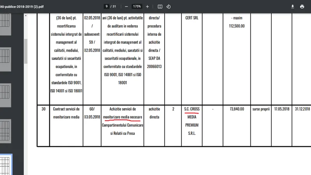Download the PDF file
Screen dimensions: 311x175
(x=293, y=7)
